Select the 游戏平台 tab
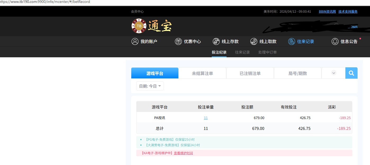 [155, 73]
